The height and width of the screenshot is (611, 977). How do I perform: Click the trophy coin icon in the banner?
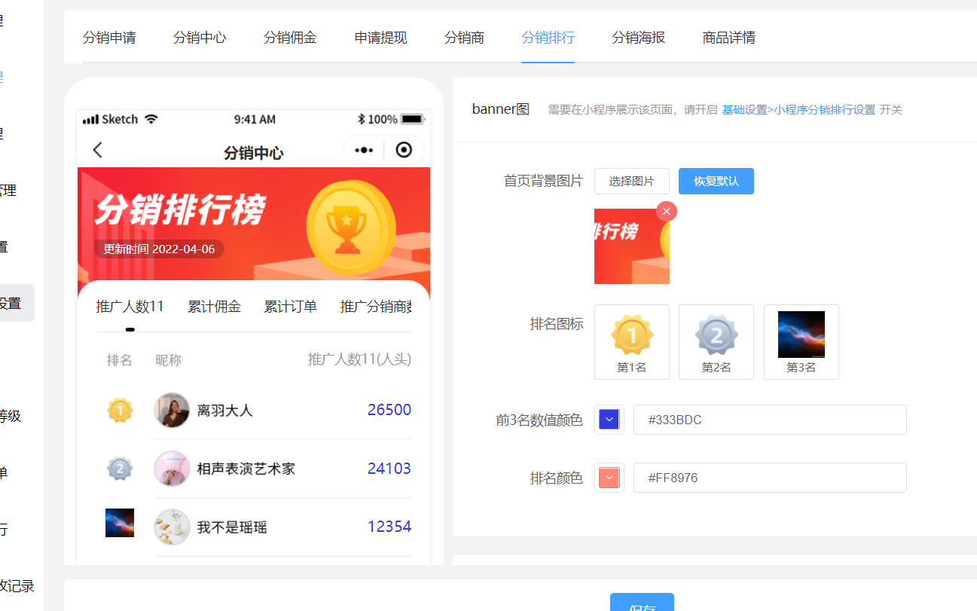click(351, 227)
